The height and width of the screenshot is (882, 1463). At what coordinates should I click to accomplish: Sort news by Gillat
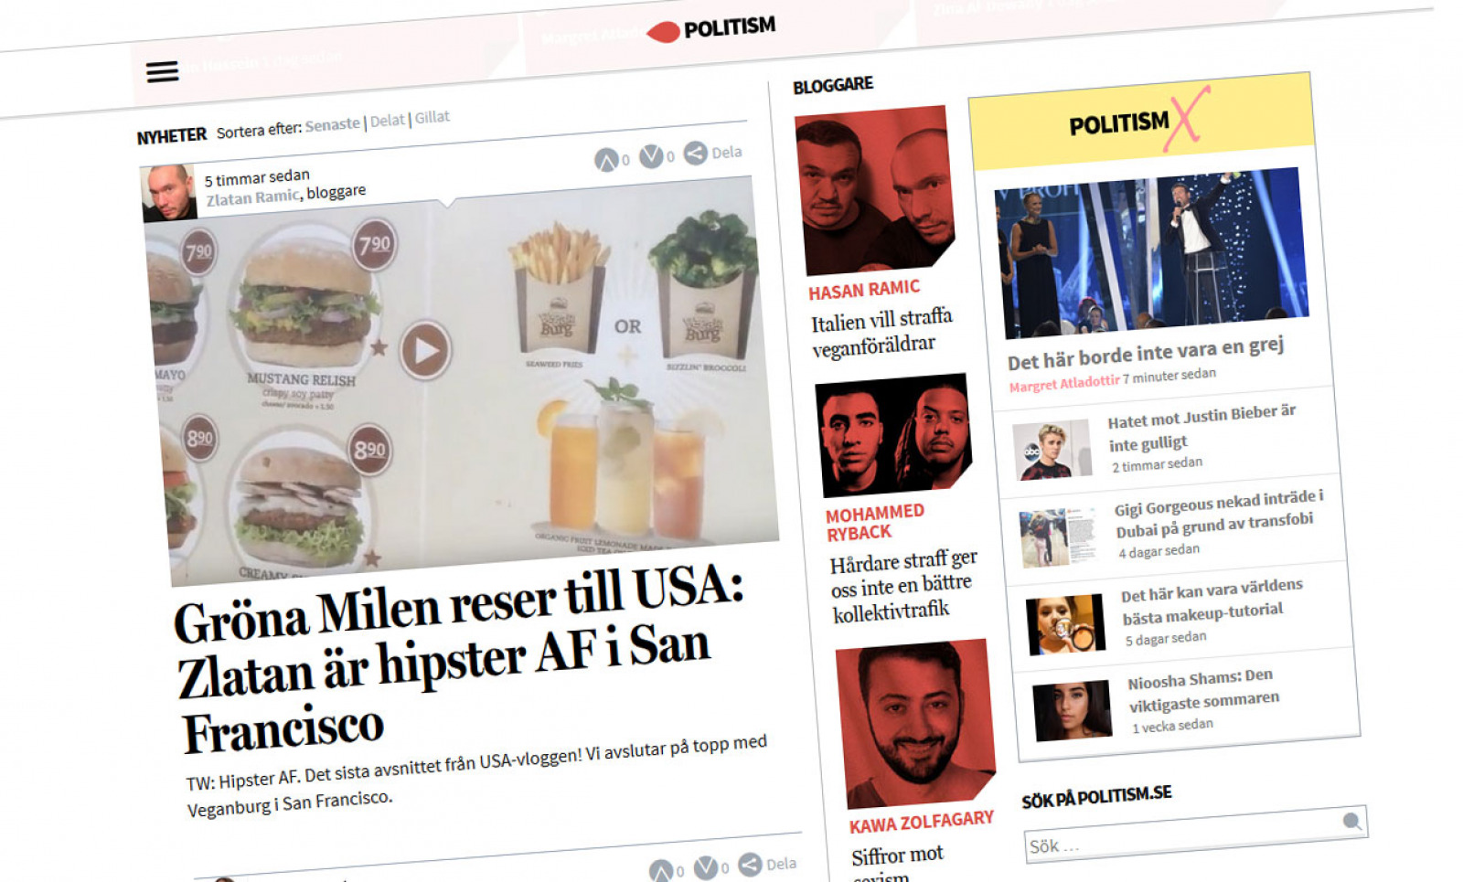(432, 117)
